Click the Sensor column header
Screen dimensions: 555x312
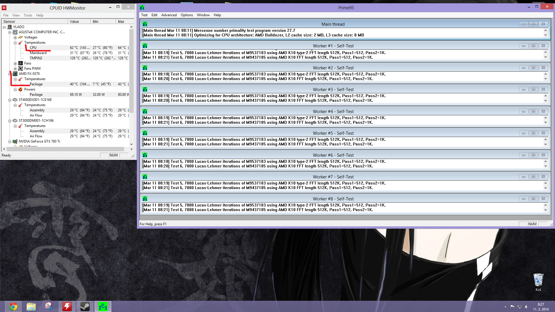(35, 21)
